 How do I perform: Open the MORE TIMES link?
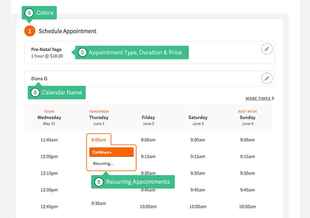260,99
